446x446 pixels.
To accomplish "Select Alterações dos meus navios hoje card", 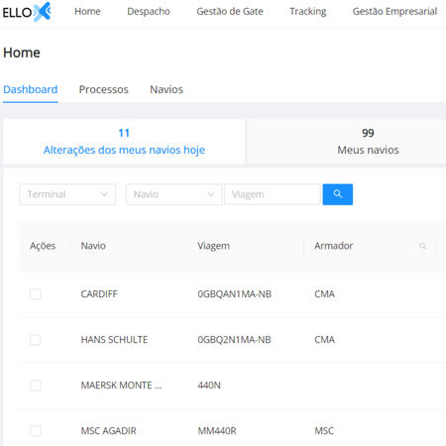I will click(x=124, y=142).
